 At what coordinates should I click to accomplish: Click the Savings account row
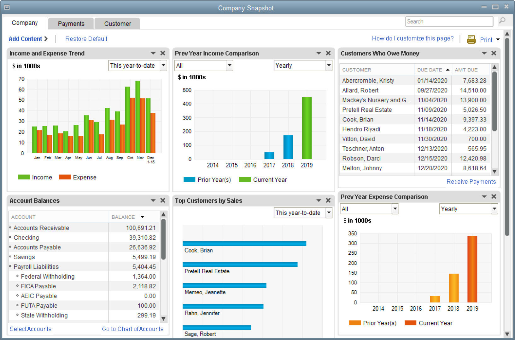84,257
